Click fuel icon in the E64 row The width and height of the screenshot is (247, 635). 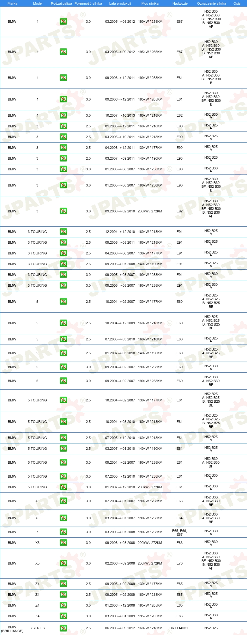(63, 518)
